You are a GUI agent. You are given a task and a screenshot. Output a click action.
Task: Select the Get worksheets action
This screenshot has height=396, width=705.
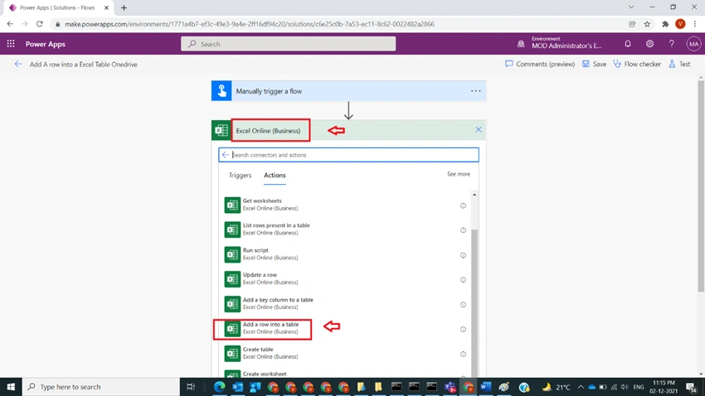pos(346,205)
